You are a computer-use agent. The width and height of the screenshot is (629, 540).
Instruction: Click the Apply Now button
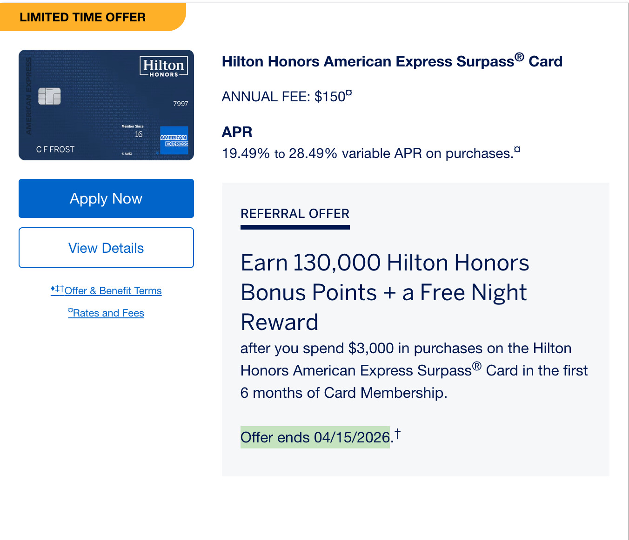point(106,198)
